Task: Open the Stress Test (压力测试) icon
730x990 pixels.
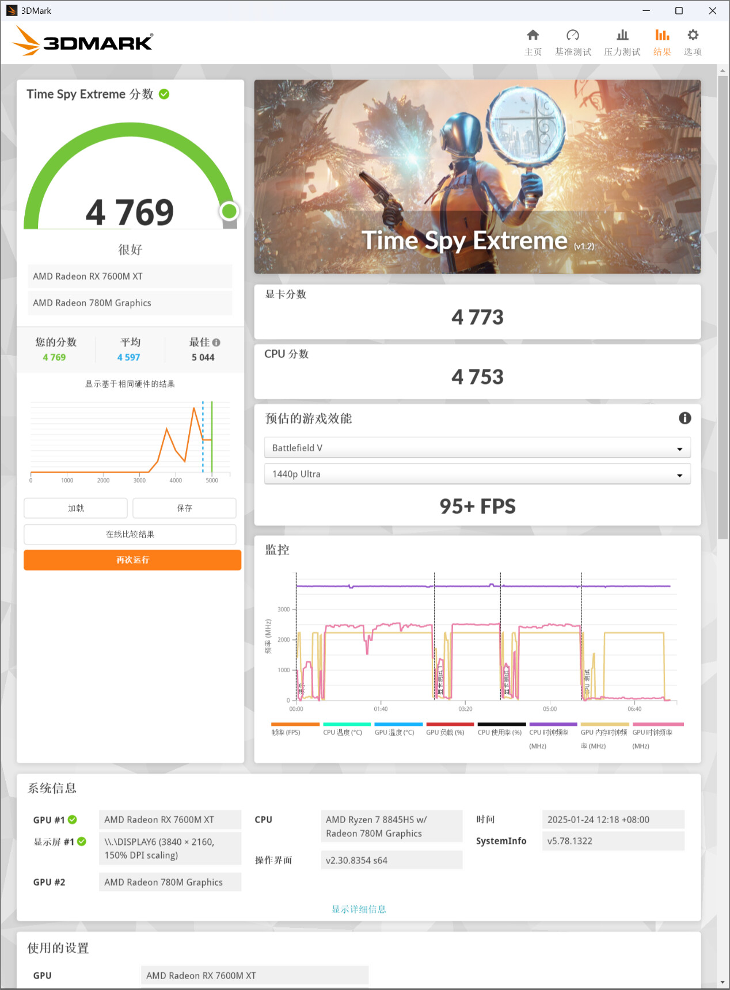Action: [x=622, y=36]
